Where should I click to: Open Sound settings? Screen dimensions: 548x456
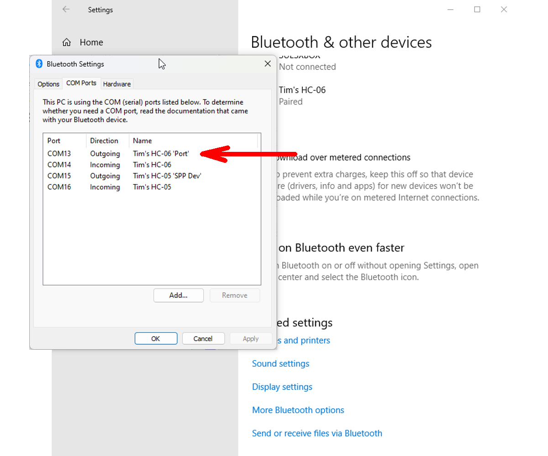click(x=280, y=363)
